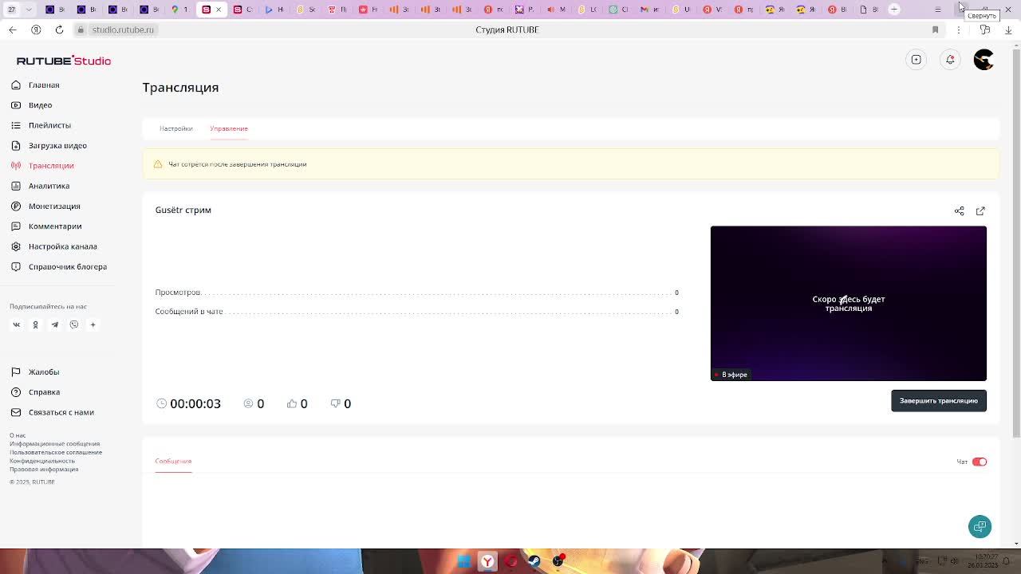The height and width of the screenshot is (574, 1021).
Task: Open the Сообщения tab
Action: [173, 461]
